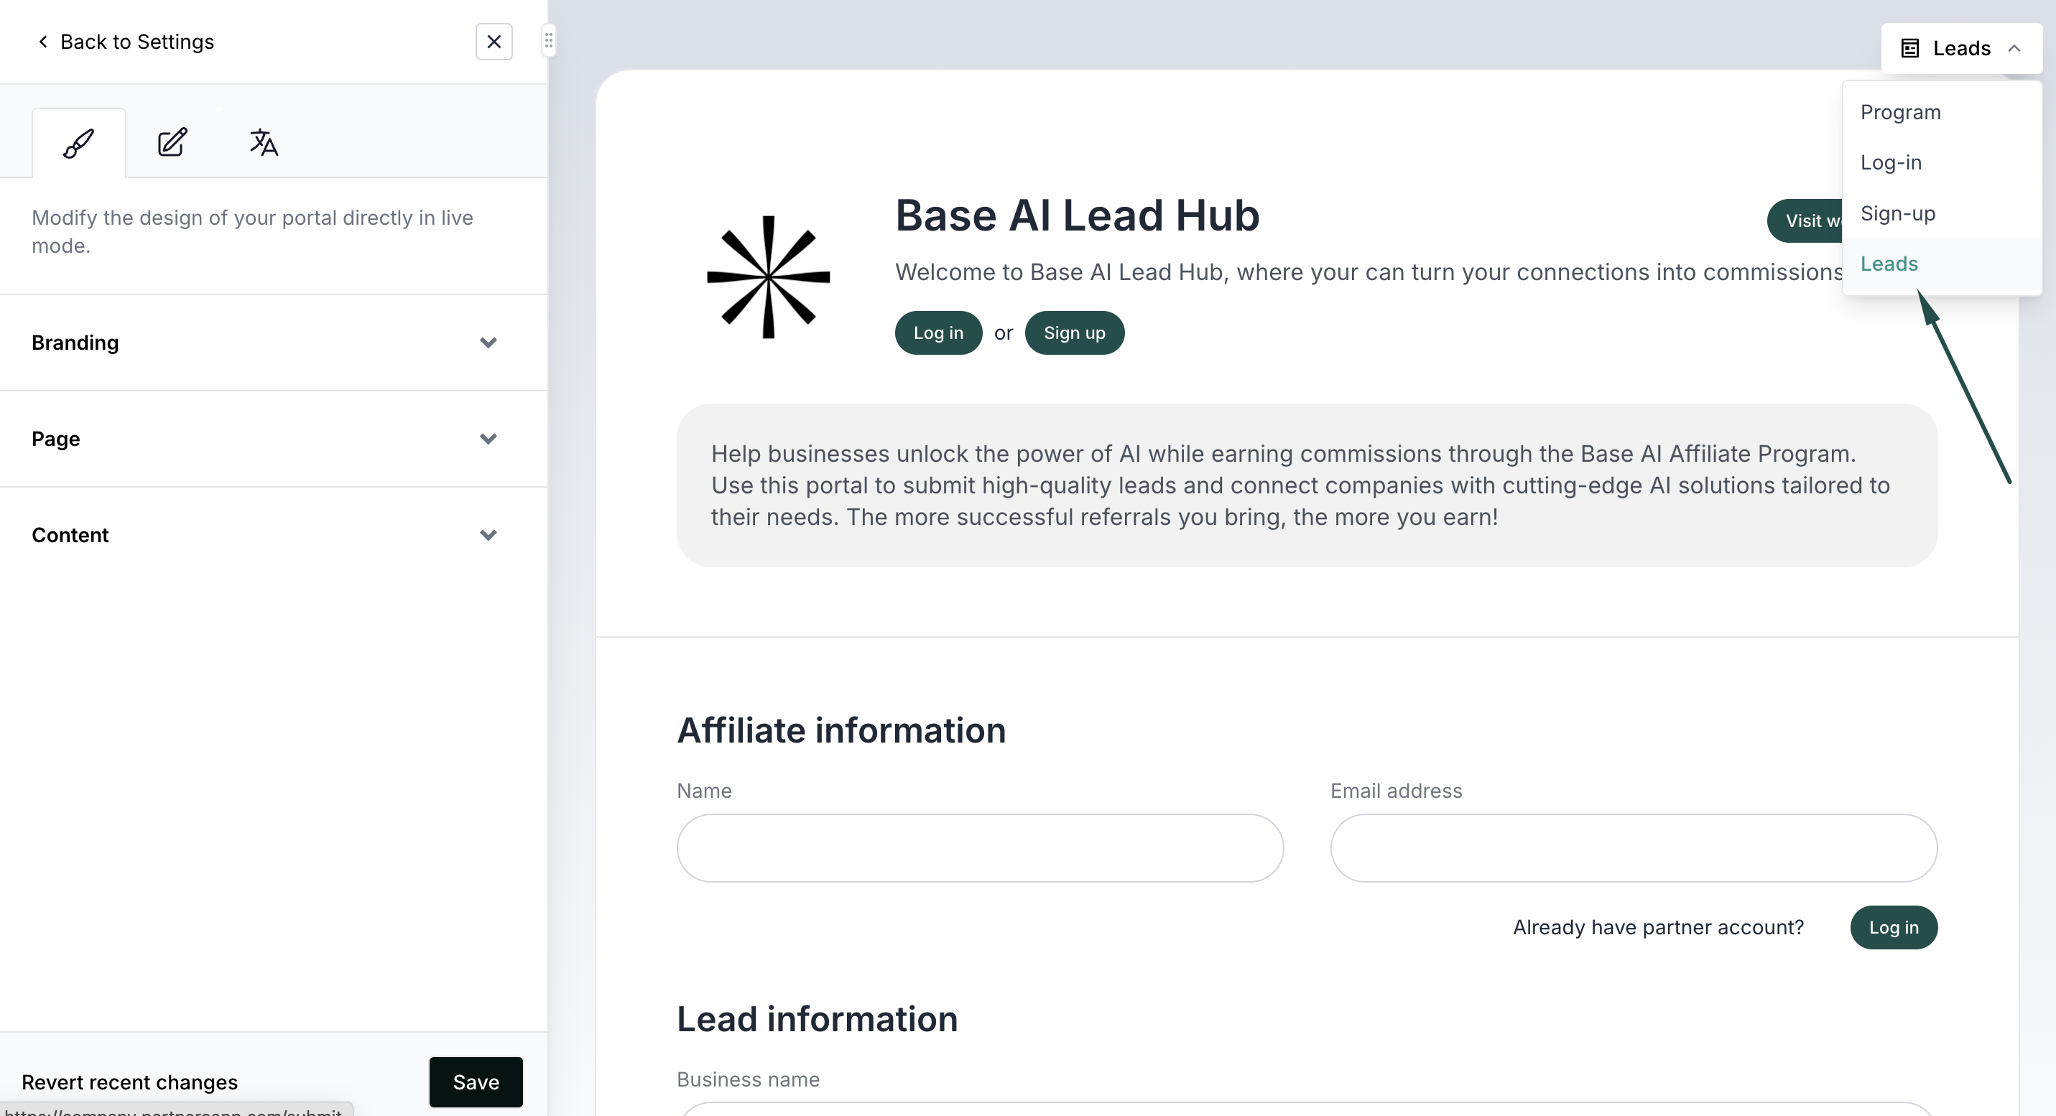Click Sign up button in header
The height and width of the screenshot is (1116, 2056).
click(x=1073, y=333)
